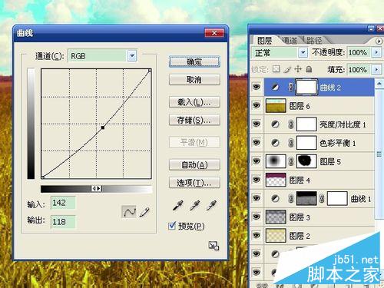Click mask link icon of 曲线 2 layer
The image size is (384, 288).
(290, 88)
